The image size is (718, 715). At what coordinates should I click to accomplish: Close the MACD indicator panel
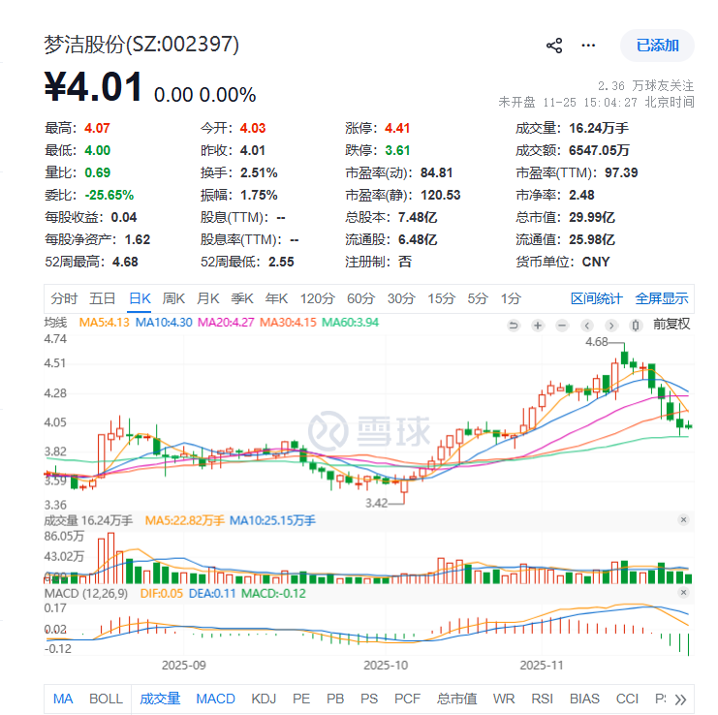683,592
